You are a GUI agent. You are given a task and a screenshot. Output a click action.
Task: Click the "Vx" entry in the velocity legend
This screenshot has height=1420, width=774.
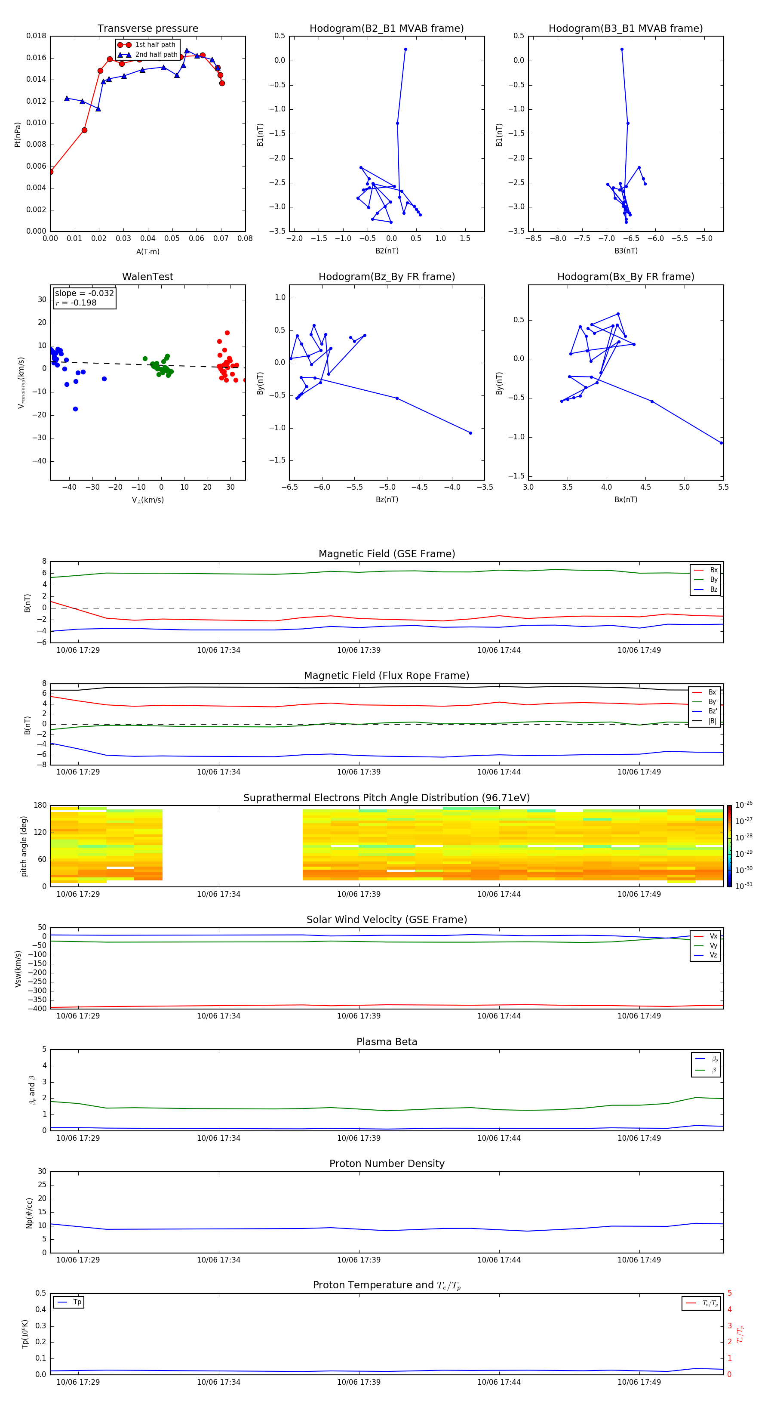[x=706, y=936]
